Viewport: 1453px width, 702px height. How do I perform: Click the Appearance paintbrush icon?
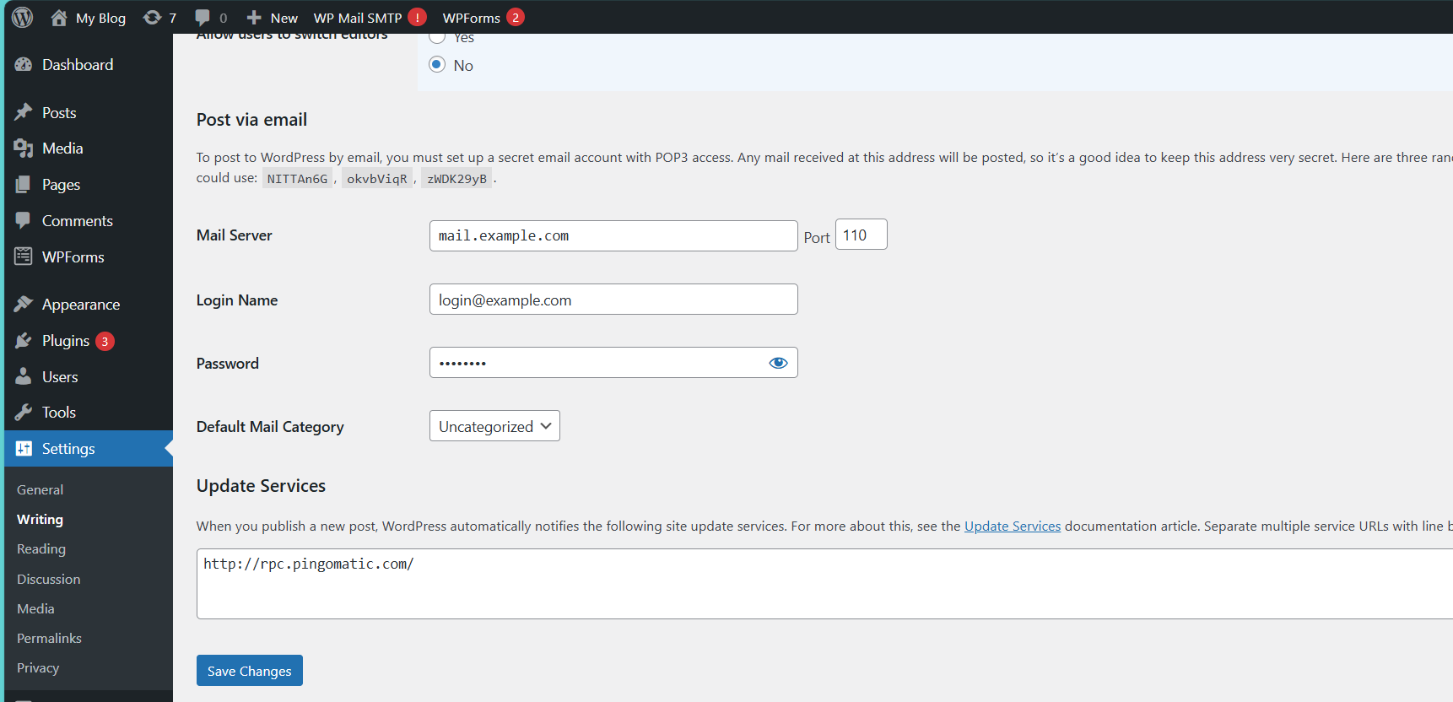(x=24, y=304)
